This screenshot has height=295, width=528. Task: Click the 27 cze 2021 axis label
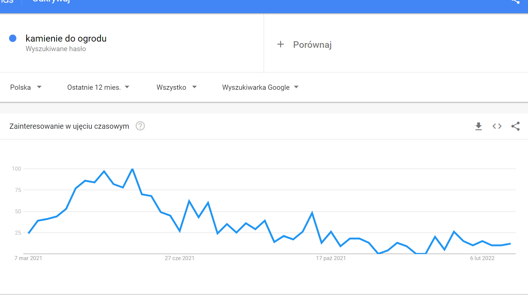[180, 258]
